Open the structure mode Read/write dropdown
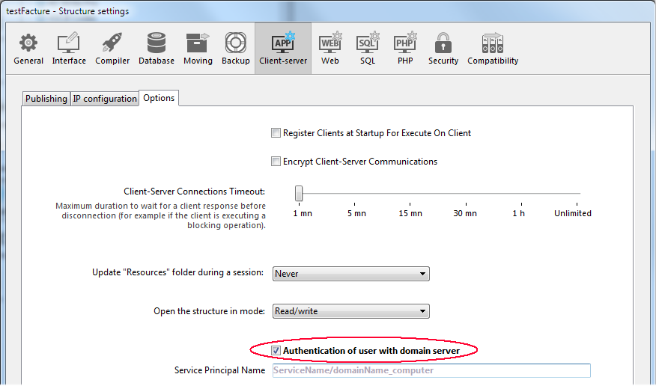The height and width of the screenshot is (386, 656). 351,311
